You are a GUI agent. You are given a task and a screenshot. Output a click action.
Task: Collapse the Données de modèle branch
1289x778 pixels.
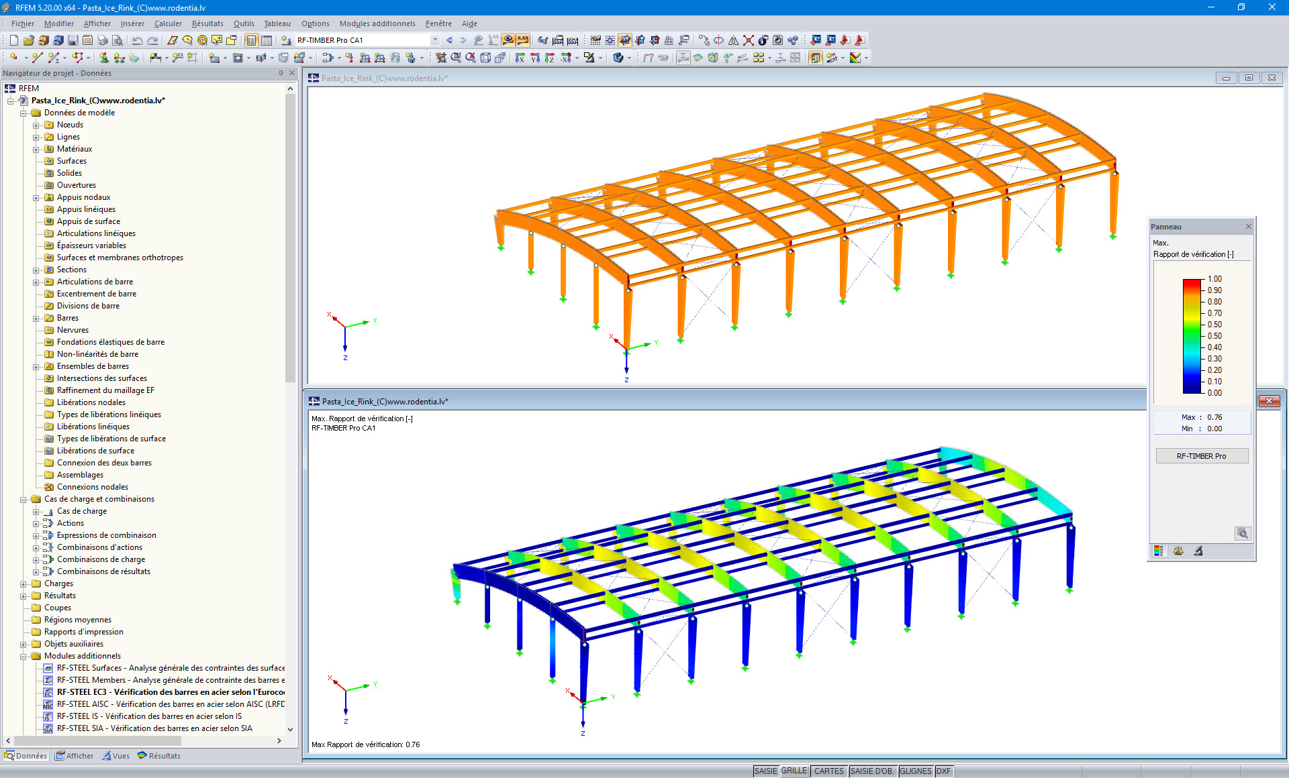(x=24, y=112)
